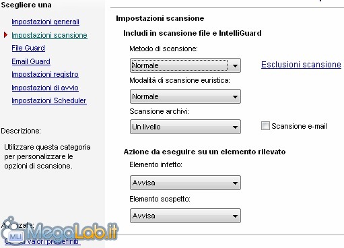Open Impostazioni registro page
Viewport: 344px width, 248px height.
(45, 74)
